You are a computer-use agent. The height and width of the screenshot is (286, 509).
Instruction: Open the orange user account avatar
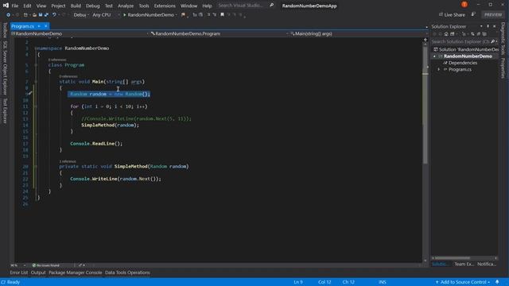464,5
